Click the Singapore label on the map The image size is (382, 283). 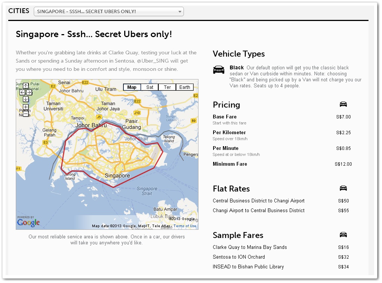coord(117,175)
